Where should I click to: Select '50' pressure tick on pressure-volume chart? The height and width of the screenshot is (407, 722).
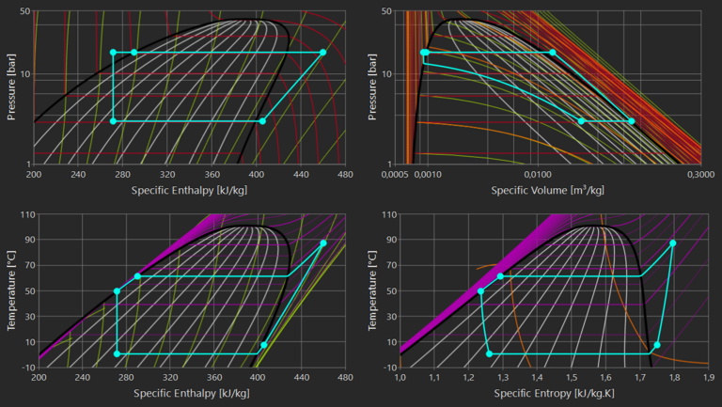385,11
